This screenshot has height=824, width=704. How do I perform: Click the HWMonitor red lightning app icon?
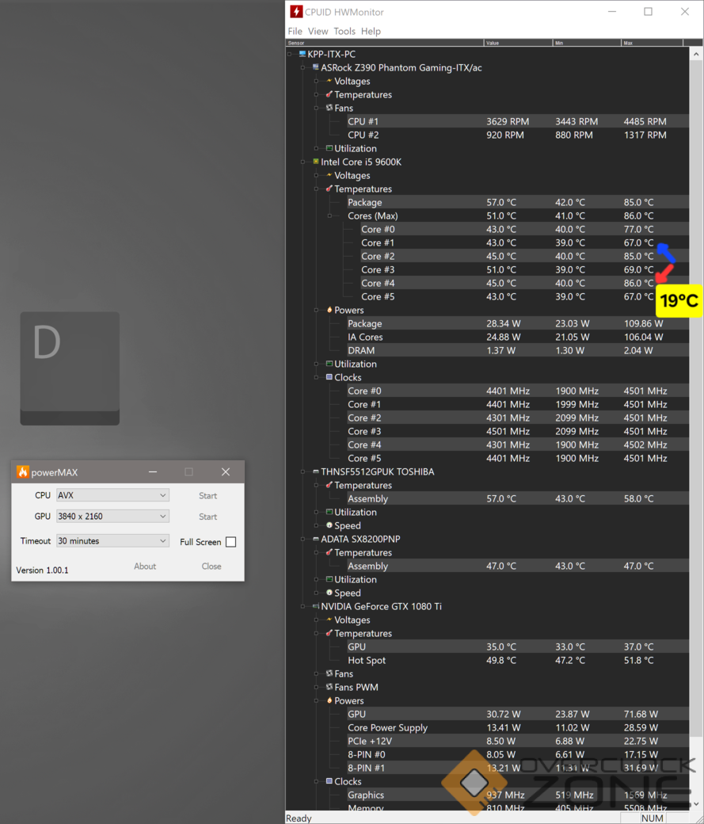coord(296,12)
